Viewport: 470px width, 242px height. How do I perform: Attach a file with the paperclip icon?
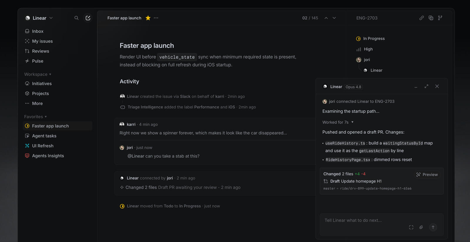pyautogui.click(x=421, y=227)
